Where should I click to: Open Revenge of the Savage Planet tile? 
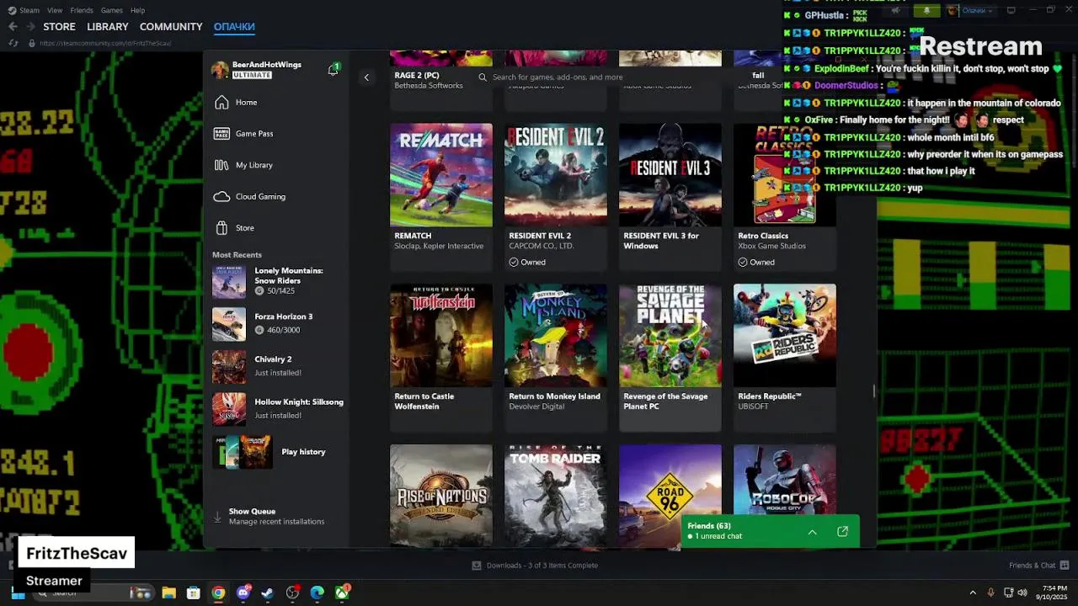coord(670,357)
